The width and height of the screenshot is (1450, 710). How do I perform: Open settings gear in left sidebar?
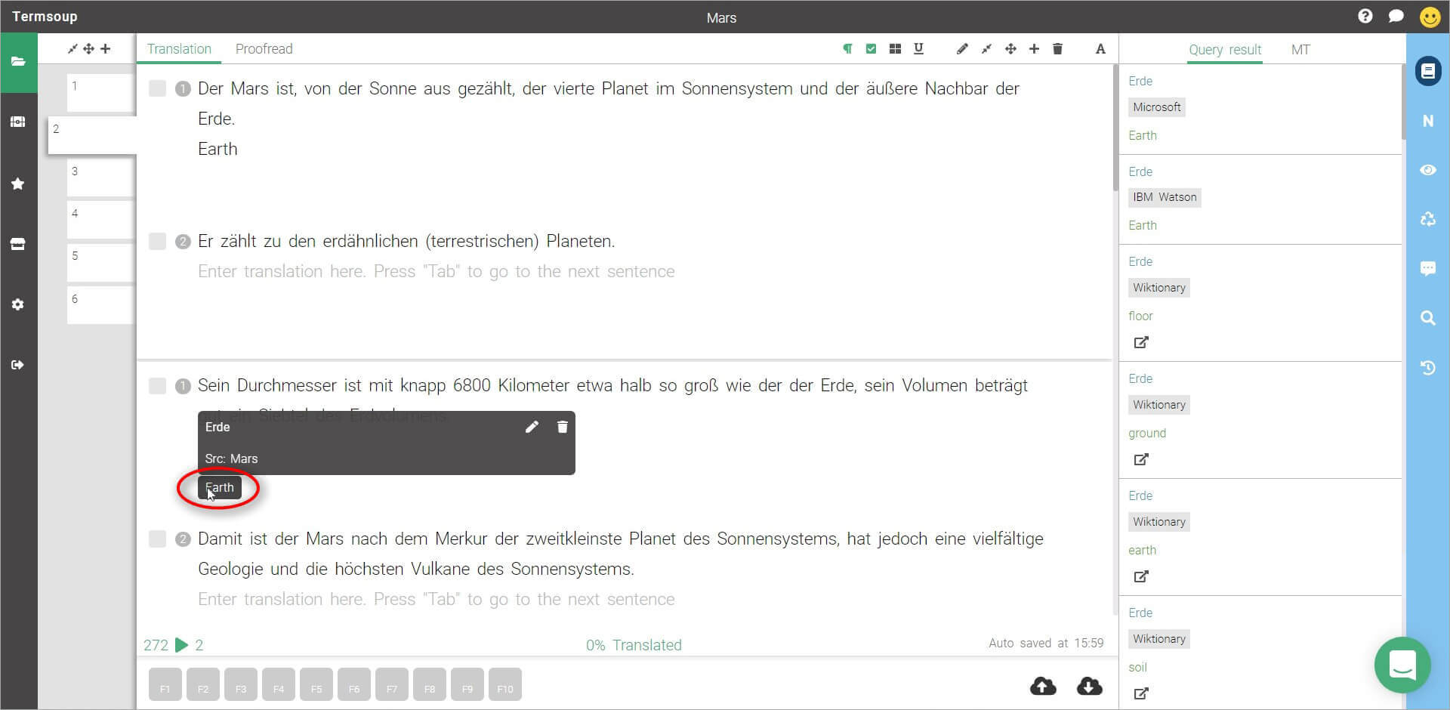coord(18,304)
